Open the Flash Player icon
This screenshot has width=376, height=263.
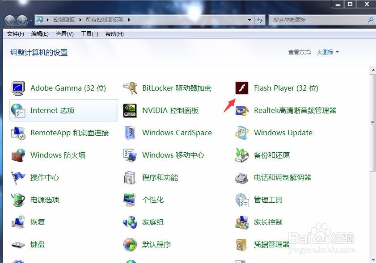tap(242, 88)
